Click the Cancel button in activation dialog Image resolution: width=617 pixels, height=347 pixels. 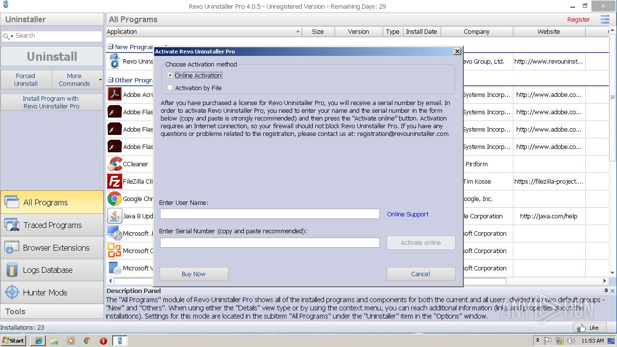point(421,274)
